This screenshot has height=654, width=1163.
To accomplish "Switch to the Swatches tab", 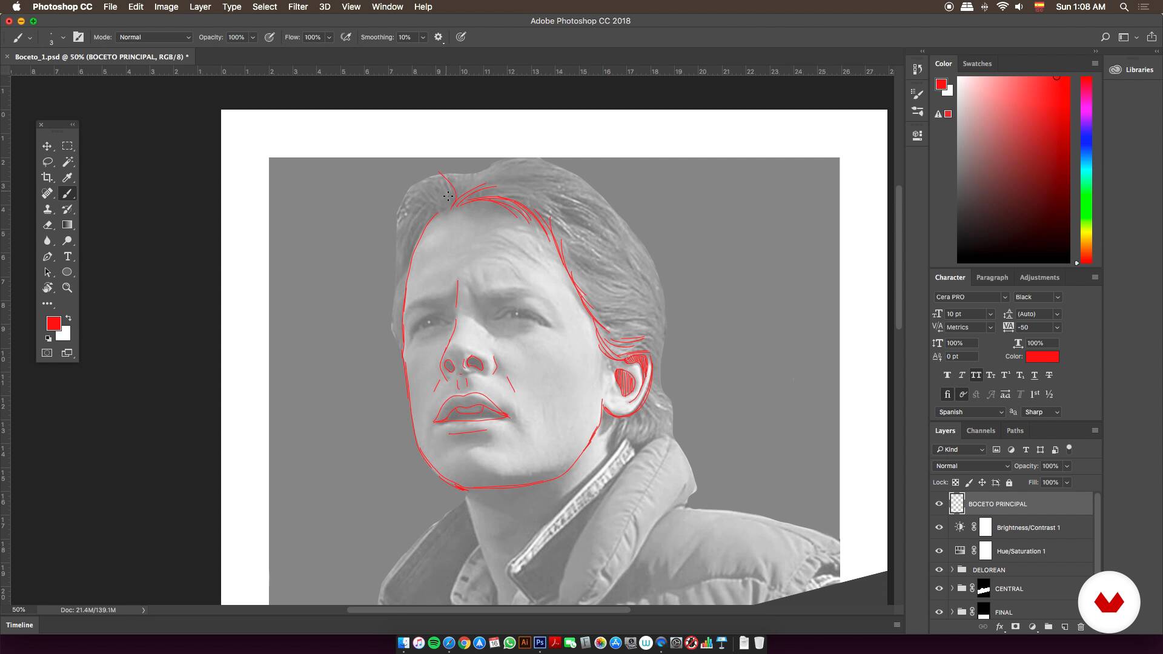I will coord(977,64).
